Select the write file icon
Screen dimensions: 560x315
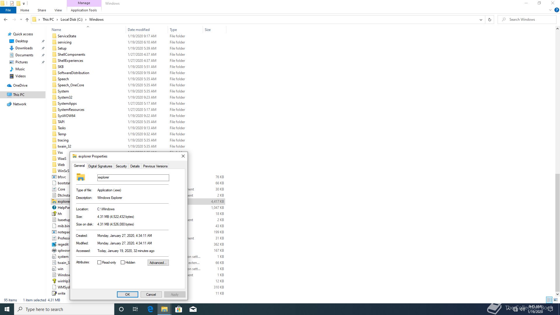click(x=54, y=293)
